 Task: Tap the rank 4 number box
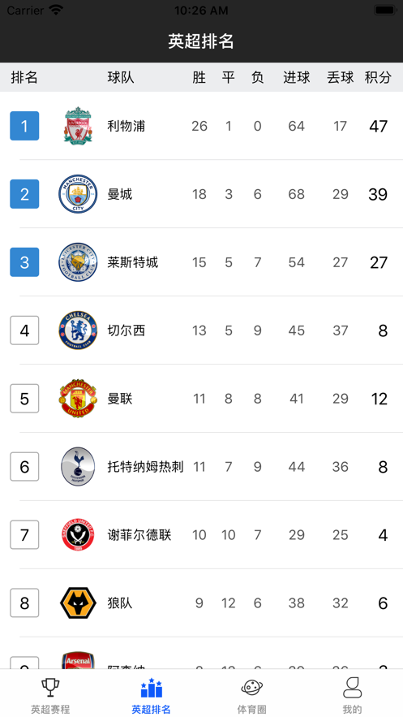point(24,330)
